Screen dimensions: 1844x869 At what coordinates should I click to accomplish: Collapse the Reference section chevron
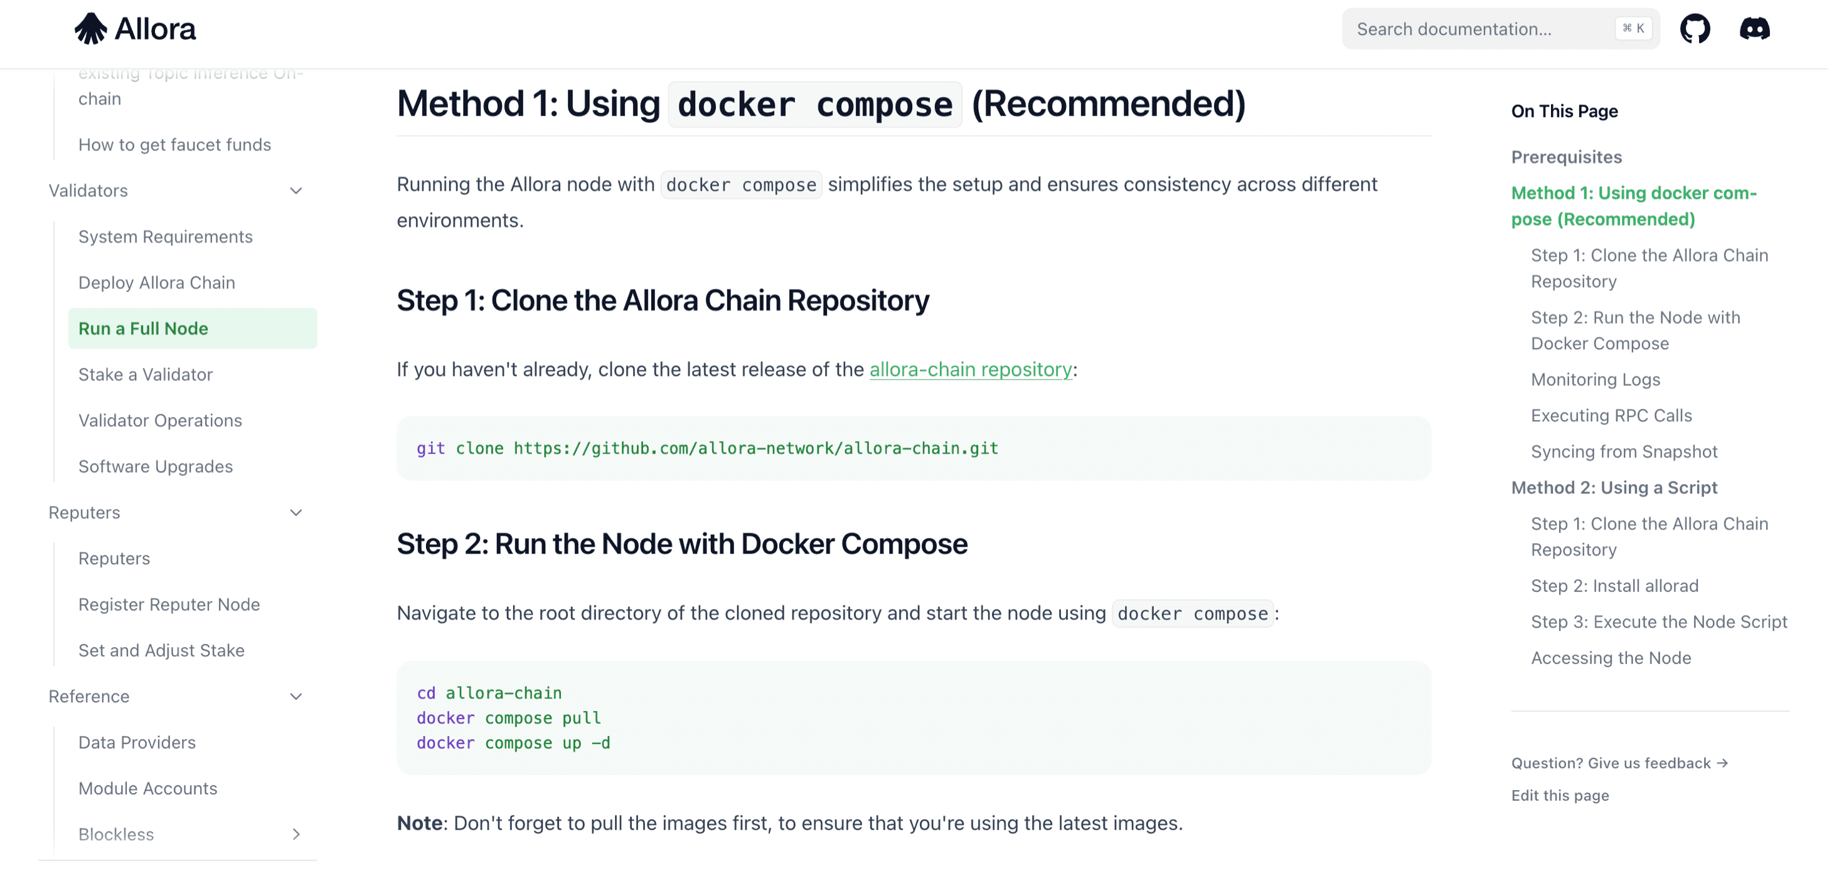coord(296,697)
